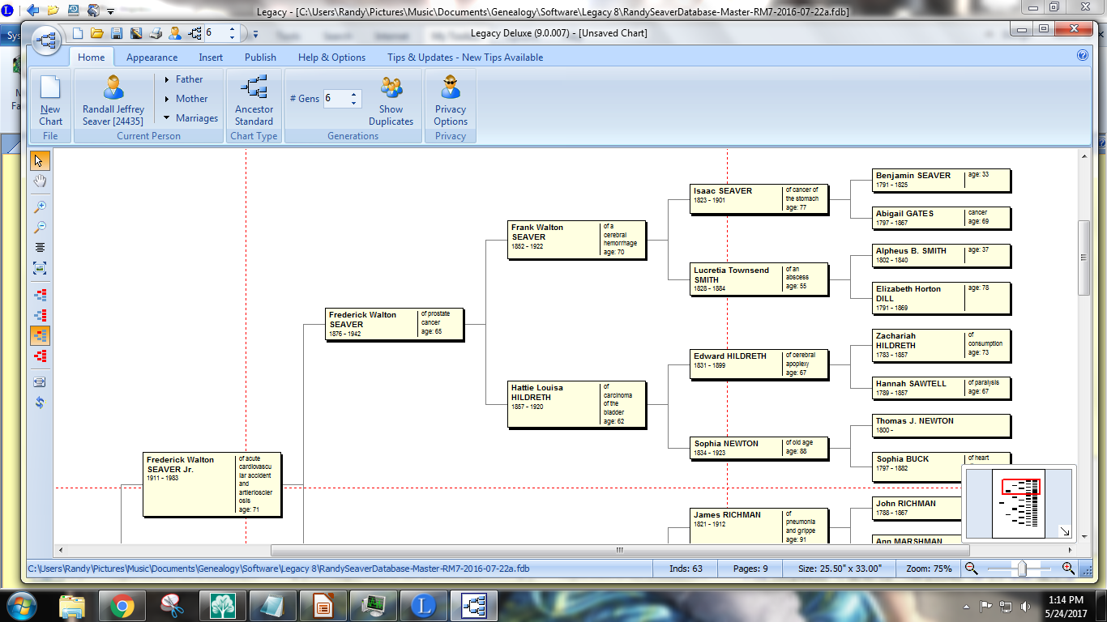
Task: Click the print icon in quick access toolbar
Action: click(x=154, y=33)
